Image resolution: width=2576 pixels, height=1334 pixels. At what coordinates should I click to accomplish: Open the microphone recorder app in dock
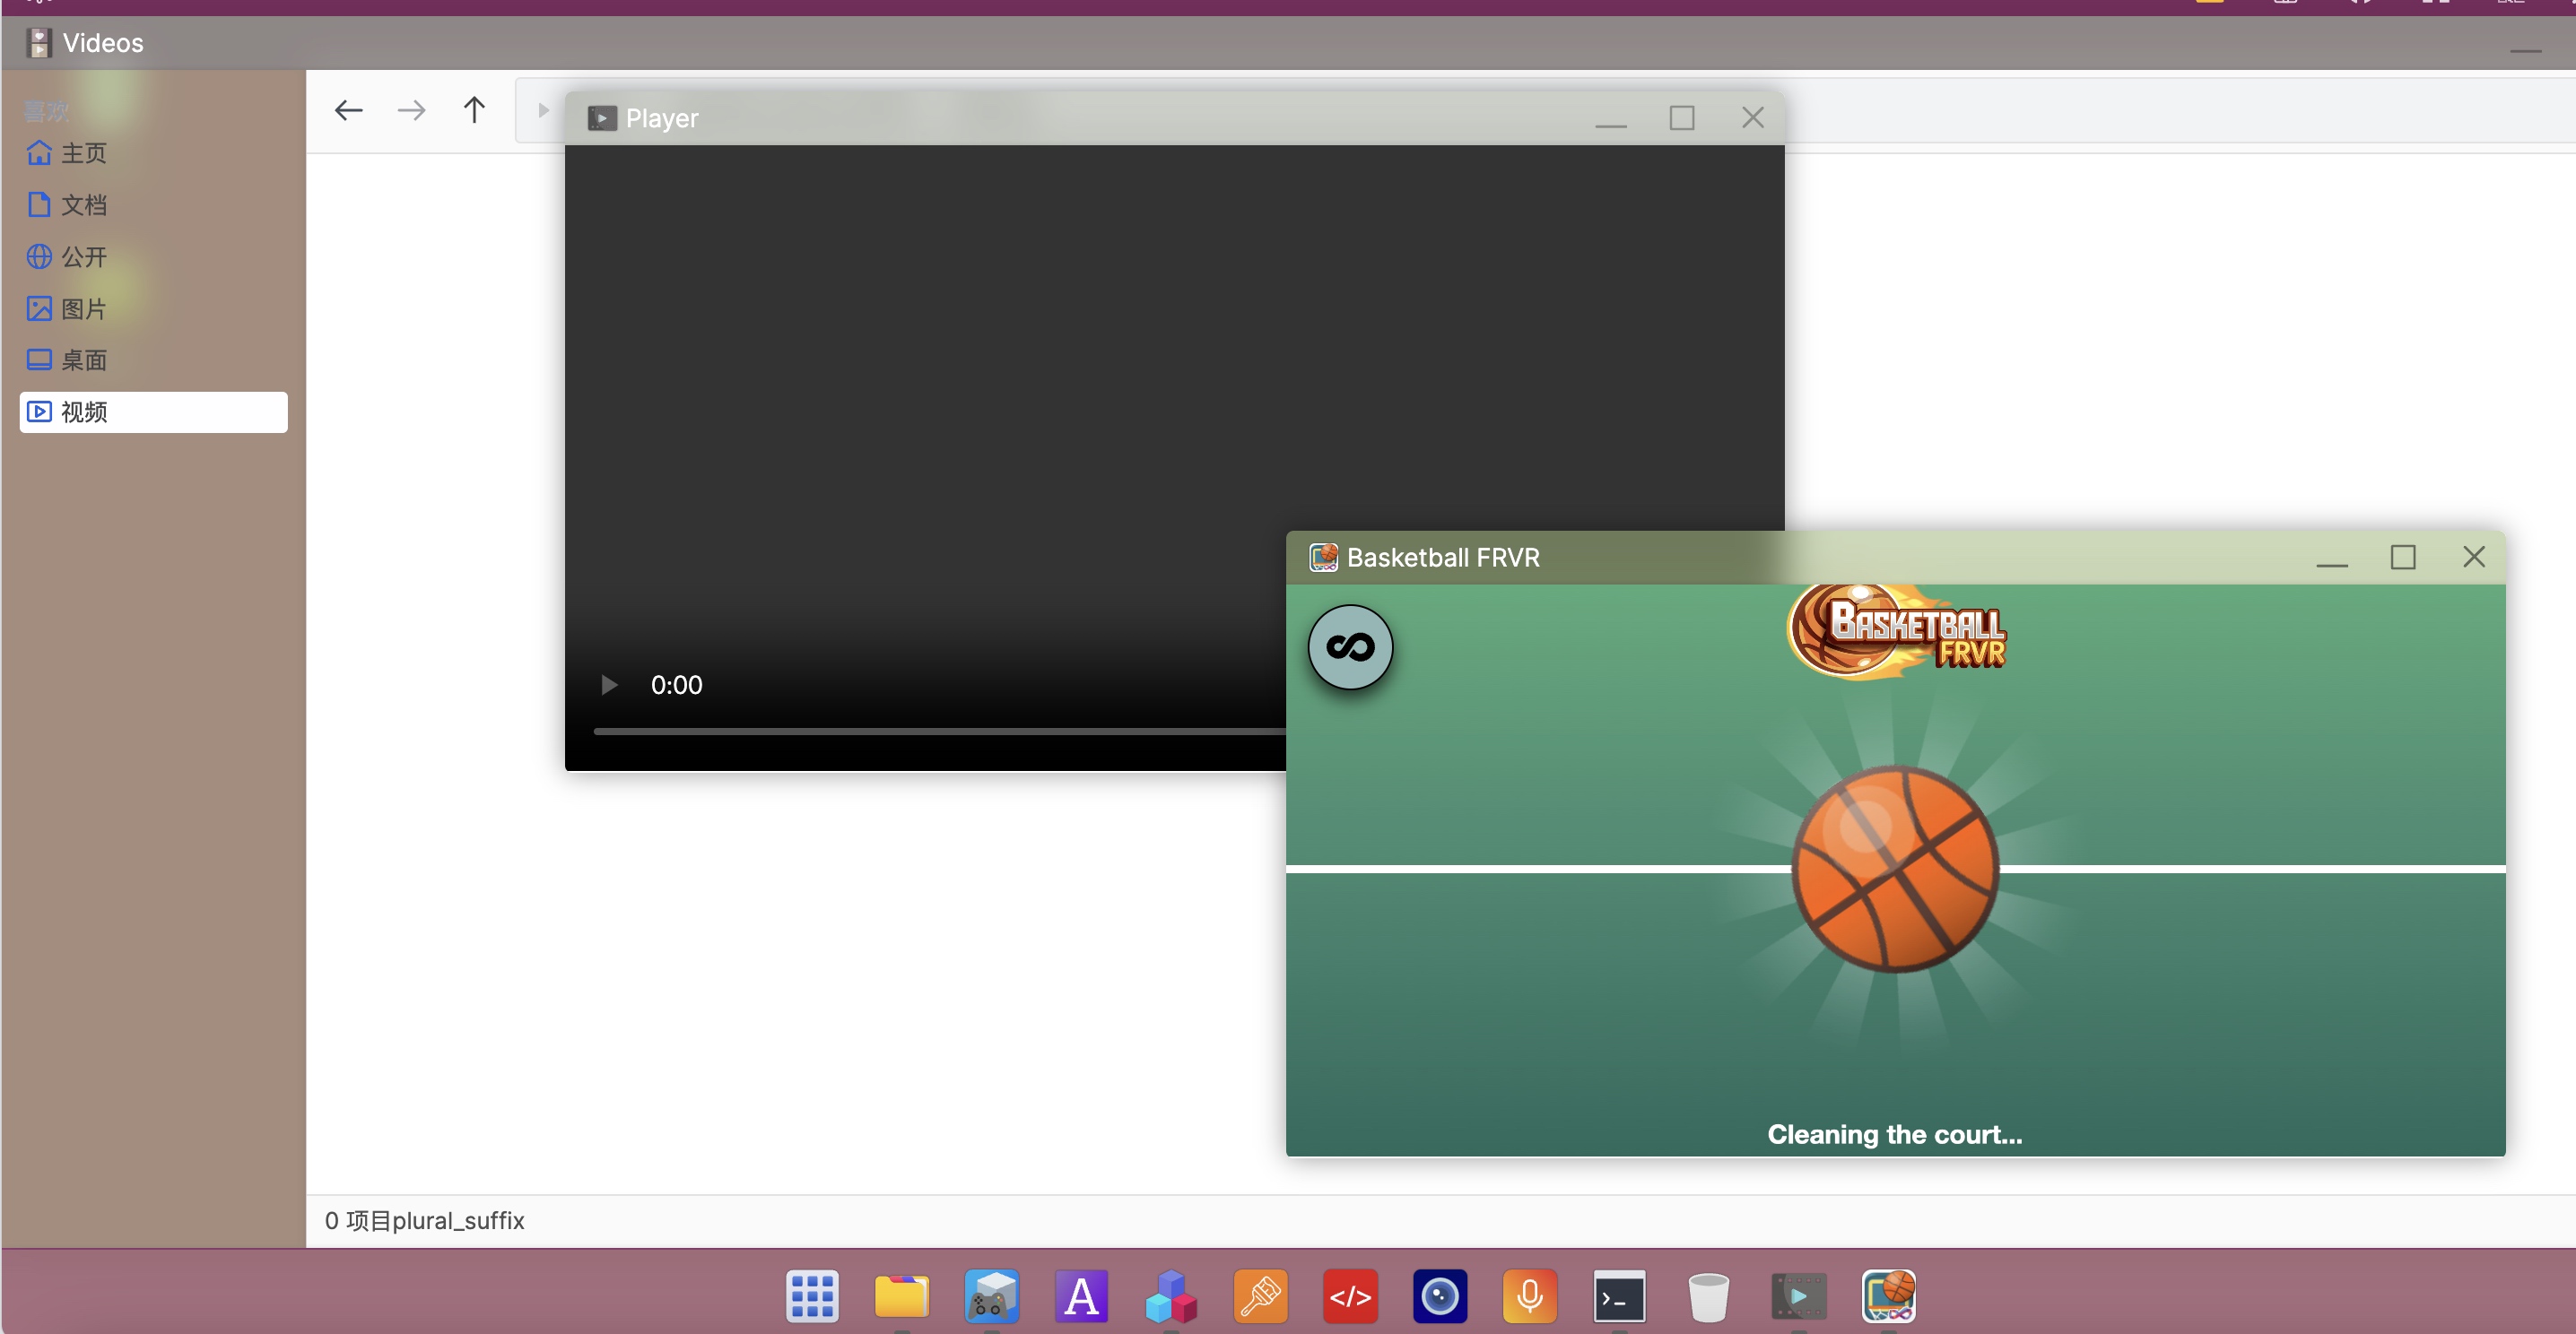coord(1529,1296)
